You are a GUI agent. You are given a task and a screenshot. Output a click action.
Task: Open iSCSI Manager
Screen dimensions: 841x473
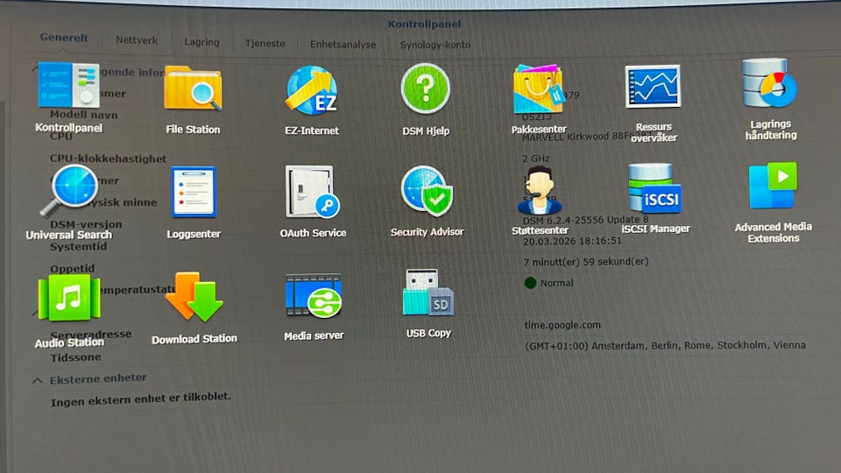tap(655, 188)
